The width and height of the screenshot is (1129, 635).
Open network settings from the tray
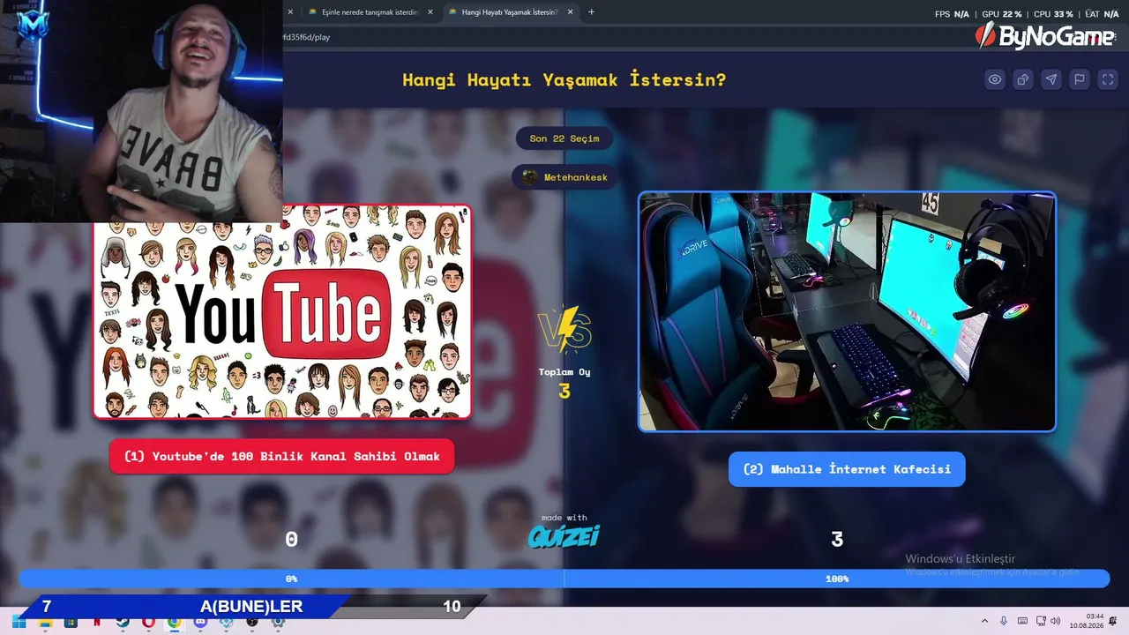point(1041,621)
